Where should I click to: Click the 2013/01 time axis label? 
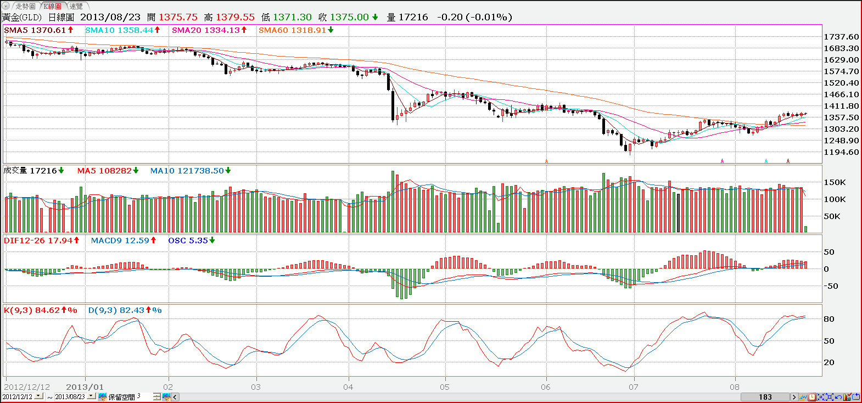pos(85,387)
